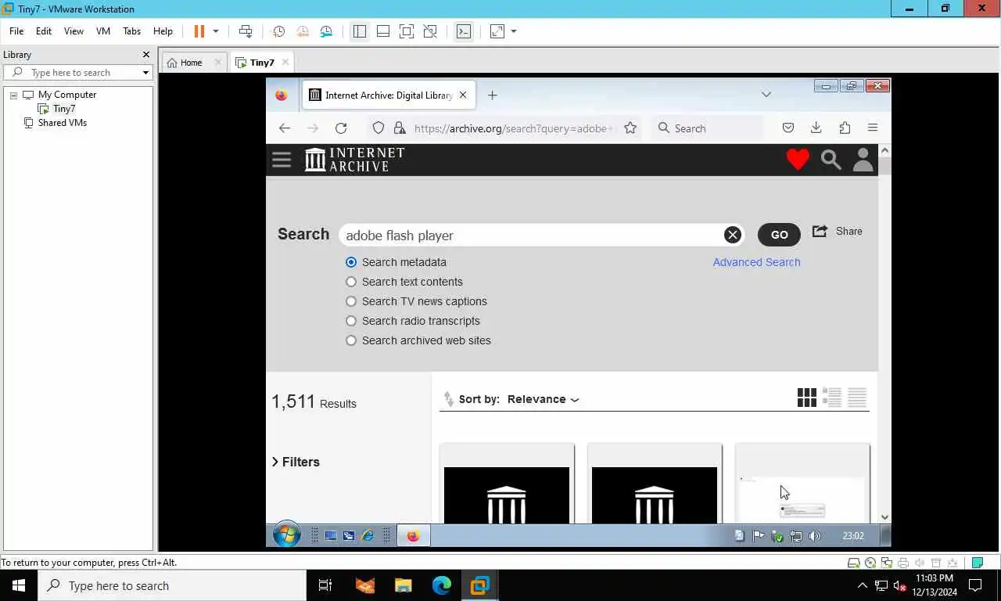Collapse the My Computer tree node

pos(13,95)
